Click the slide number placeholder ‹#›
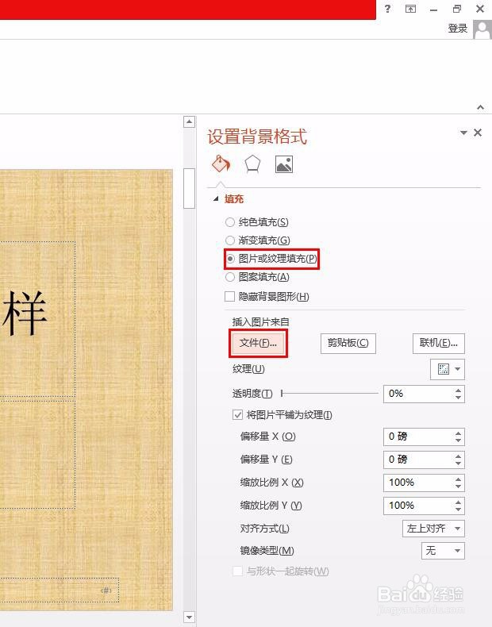 tap(106, 590)
